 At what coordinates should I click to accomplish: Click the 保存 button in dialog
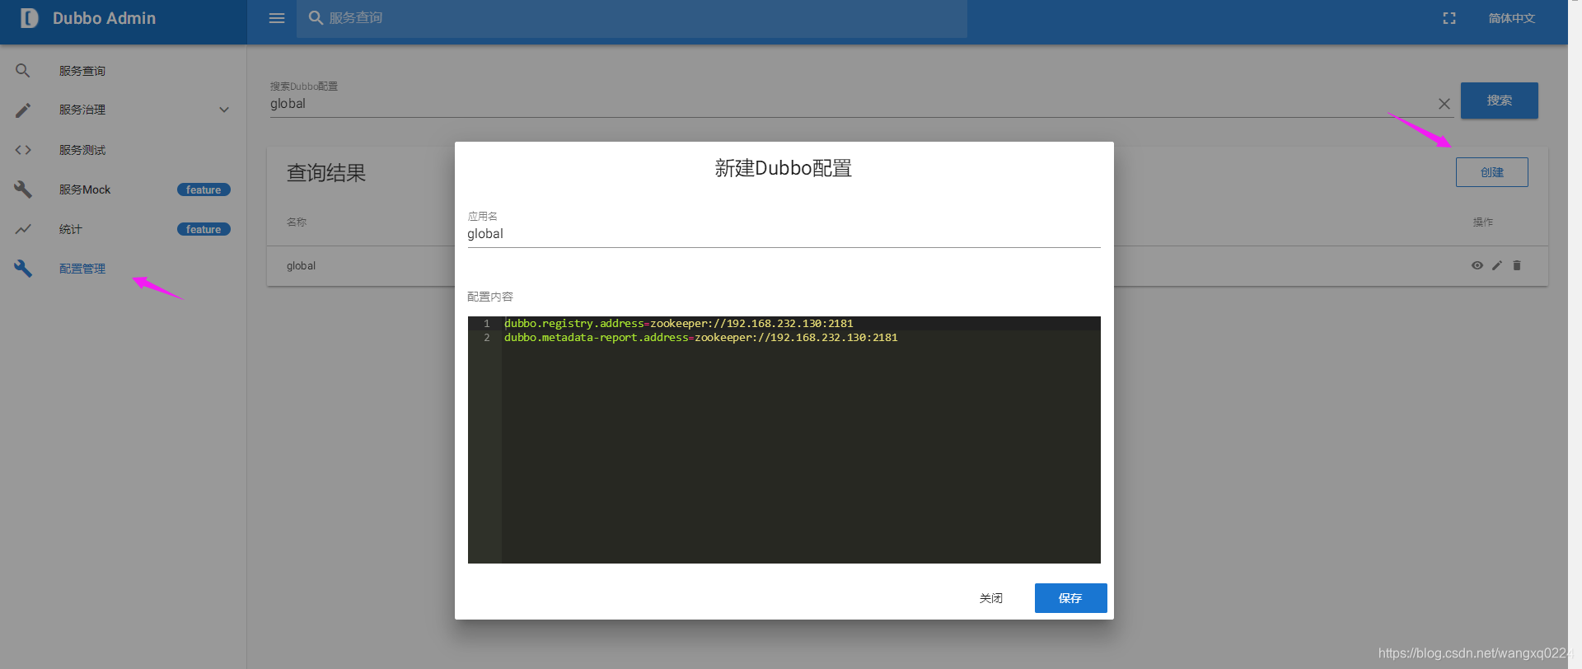tap(1070, 598)
